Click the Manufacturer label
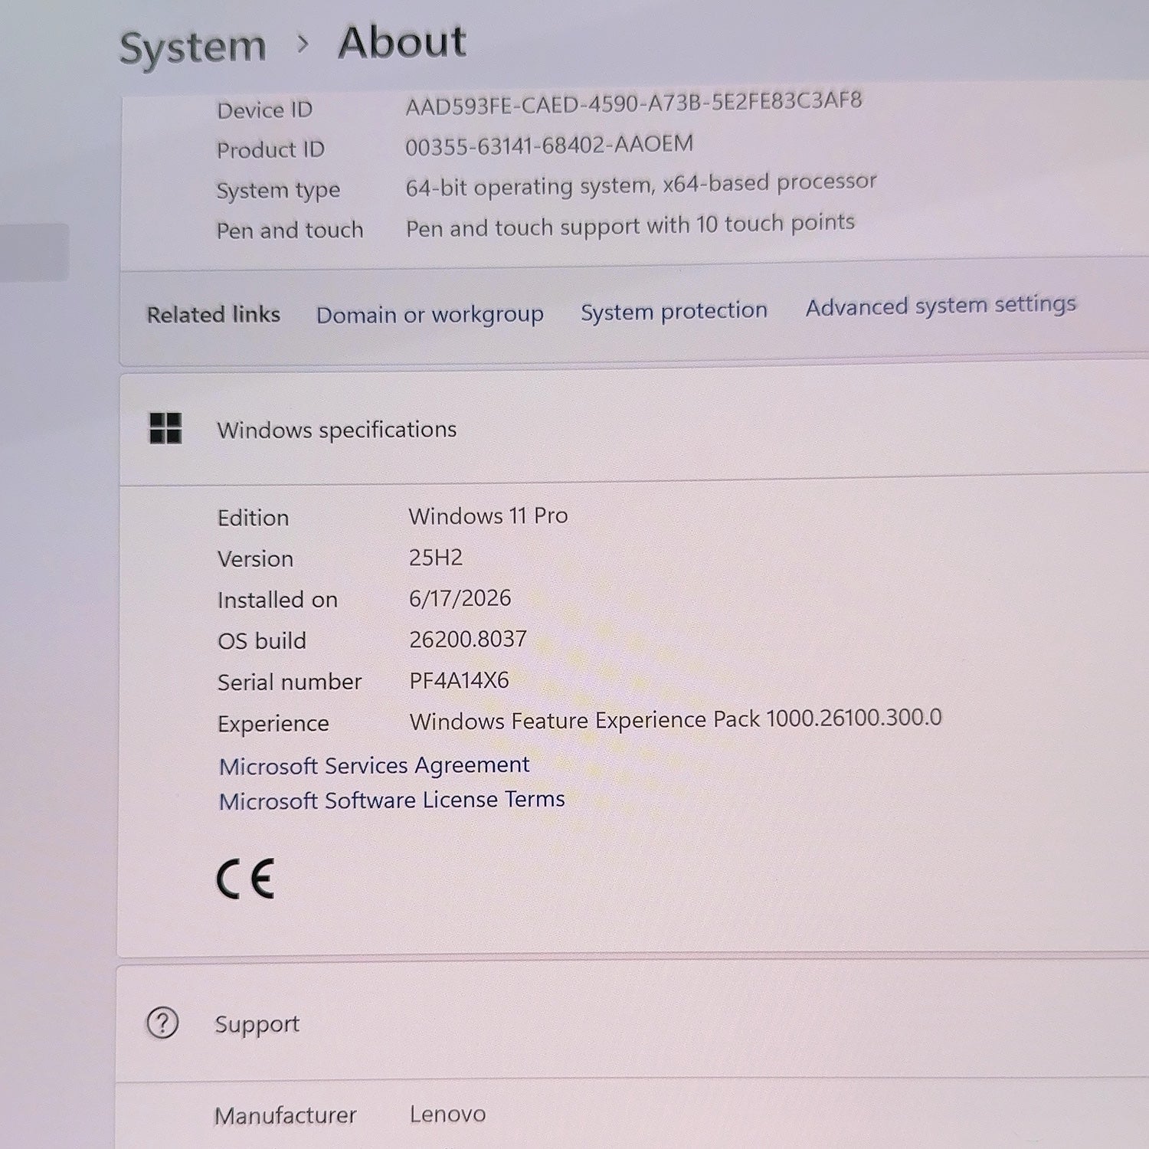Image resolution: width=1149 pixels, height=1149 pixels. pos(286,1115)
